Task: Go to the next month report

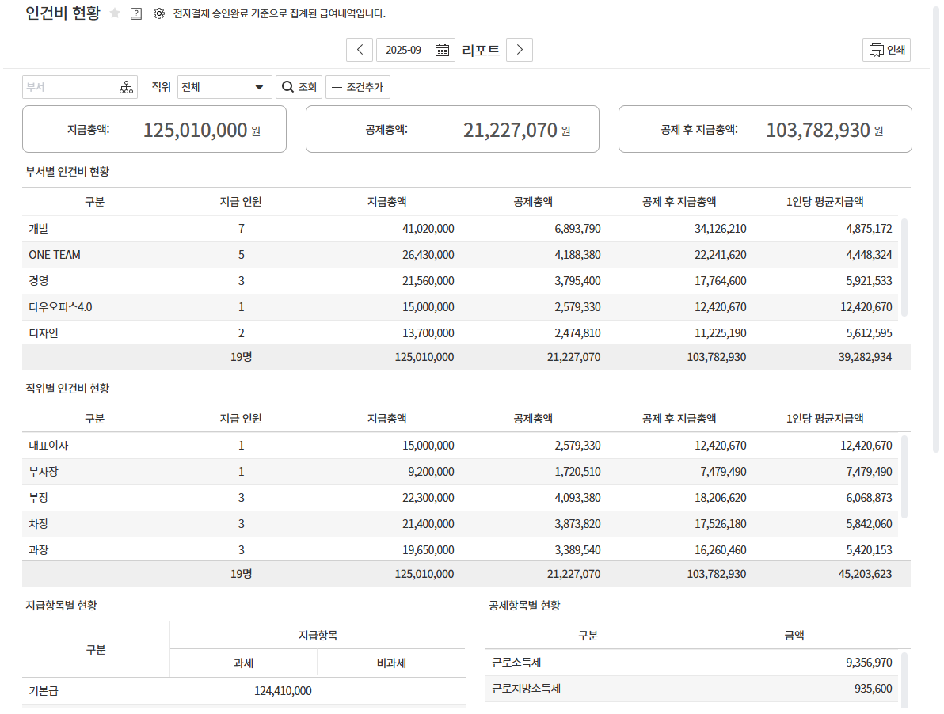Action: [x=520, y=50]
